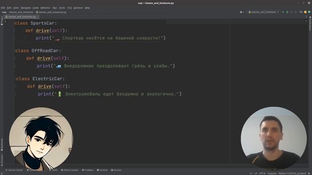
Task: Run the classes_and_instances configuration
Action: click(283, 12)
